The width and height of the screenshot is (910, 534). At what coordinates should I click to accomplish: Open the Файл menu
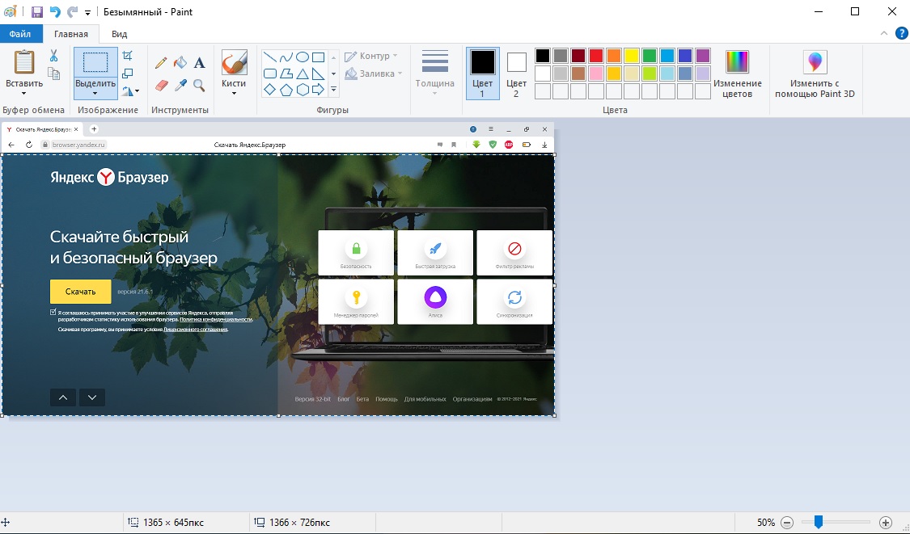pyautogui.click(x=21, y=34)
